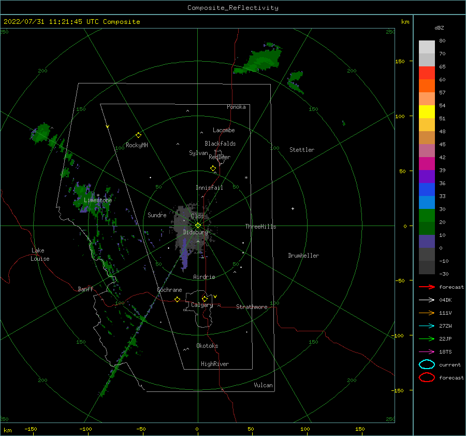
Task: Click the Okotoks label
Action: (207, 346)
